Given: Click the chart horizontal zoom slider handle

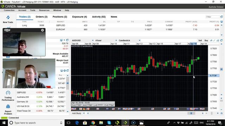Looking at the screenshot, I should click(212, 113).
